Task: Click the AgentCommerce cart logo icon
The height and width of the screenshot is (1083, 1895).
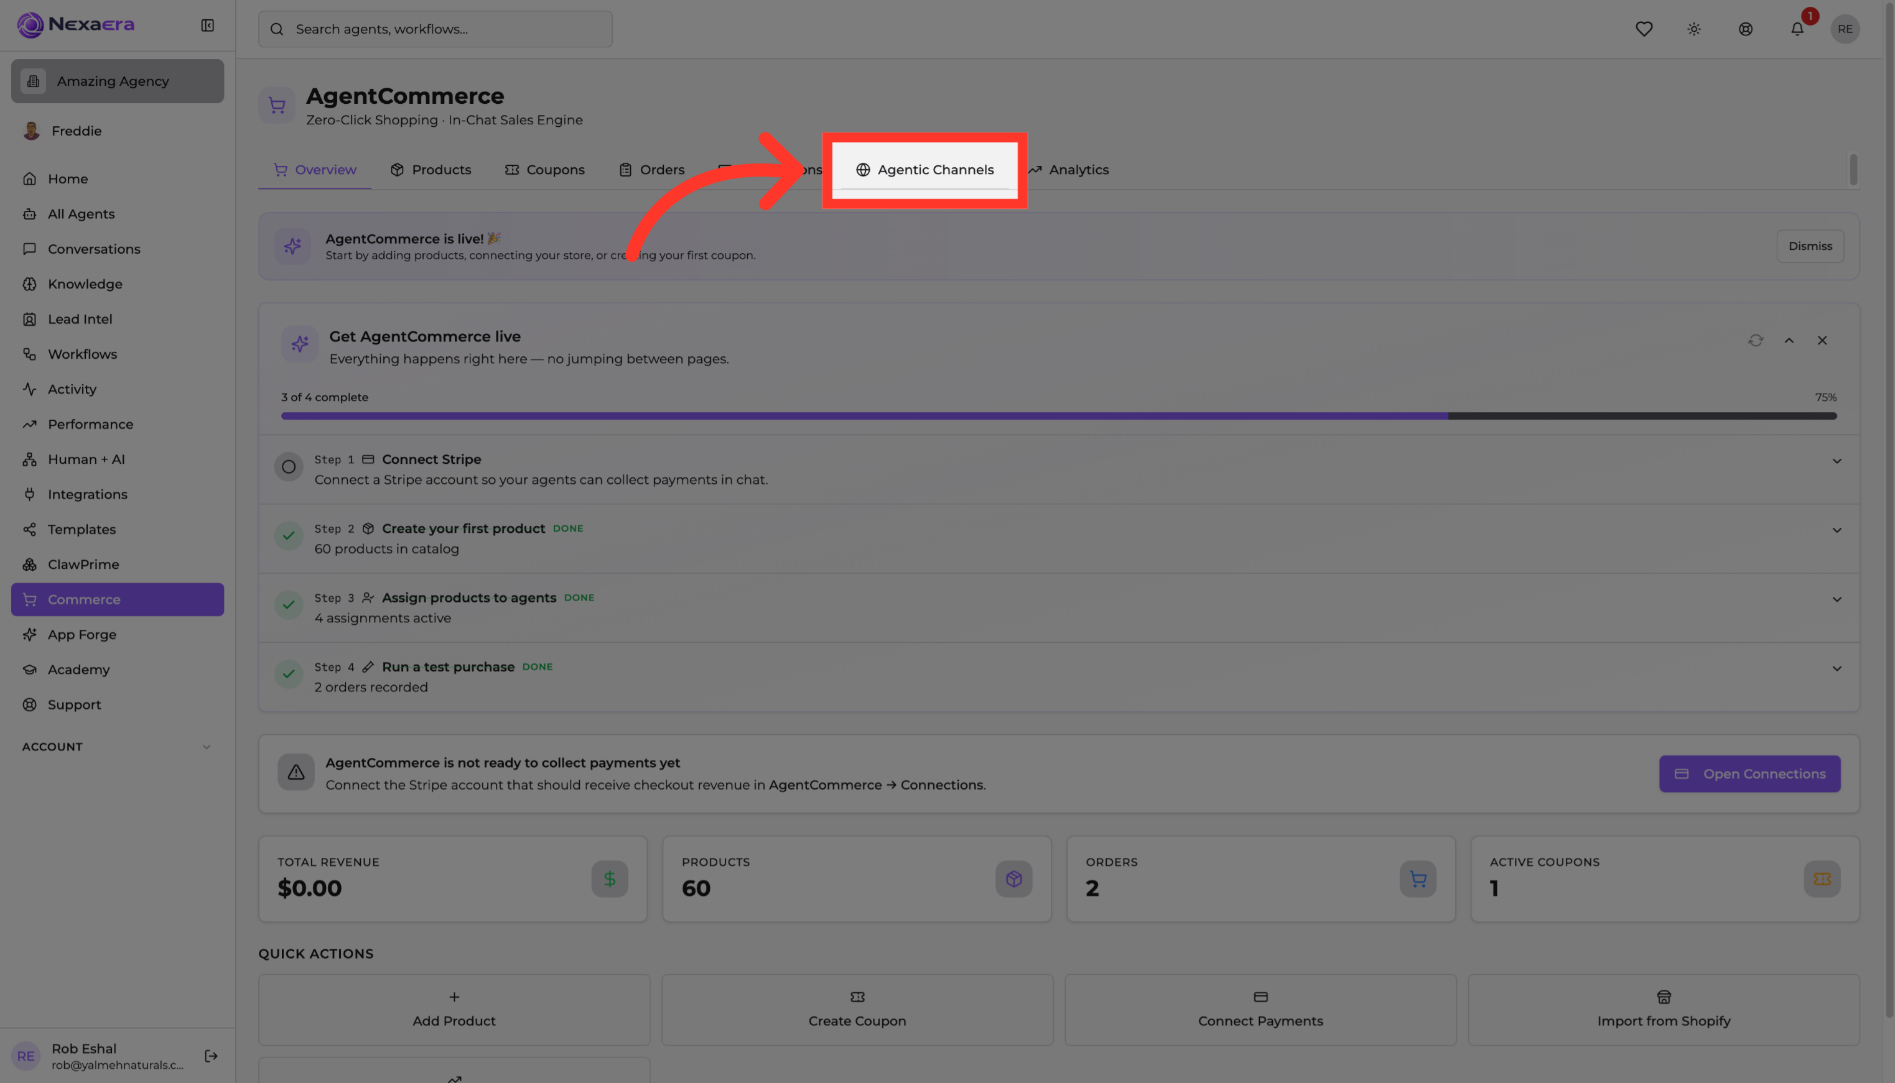Action: (277, 106)
